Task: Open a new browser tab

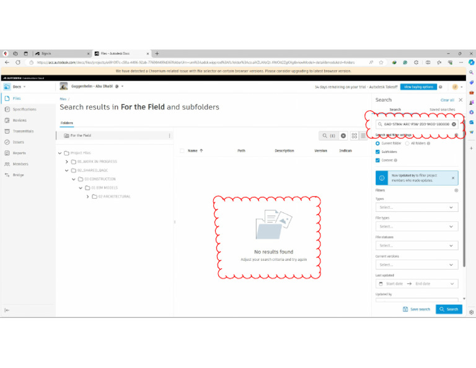Action: point(157,53)
